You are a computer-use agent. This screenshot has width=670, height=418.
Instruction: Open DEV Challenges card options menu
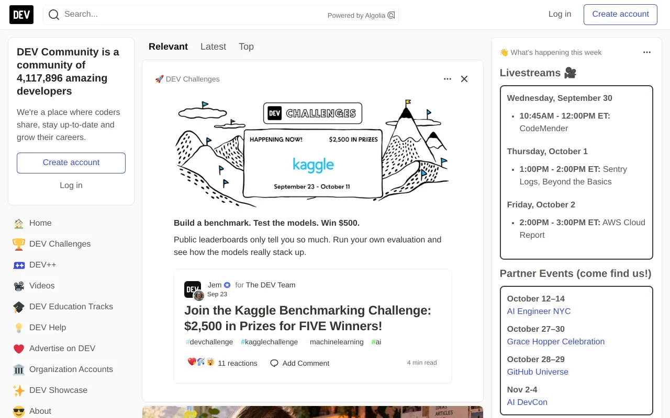[x=448, y=79]
